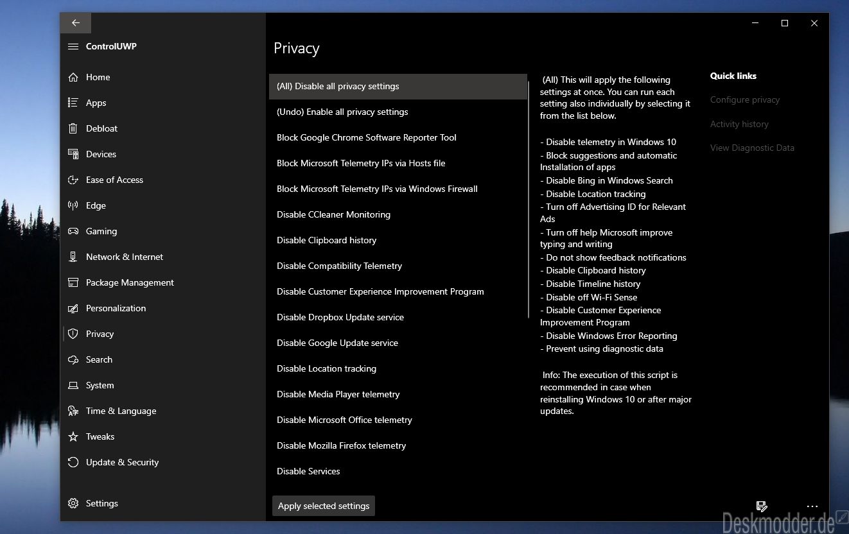
Task: Open the three-dots more options menu
Action: point(812,506)
